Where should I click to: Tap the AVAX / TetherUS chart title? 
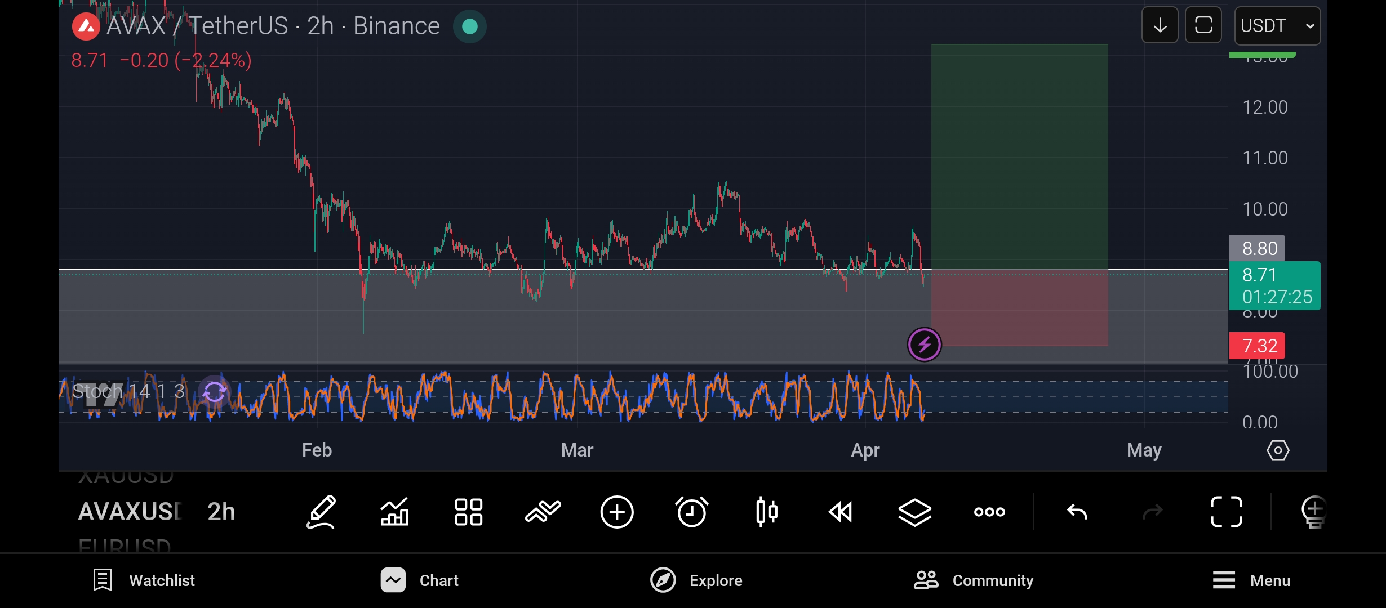point(273,26)
